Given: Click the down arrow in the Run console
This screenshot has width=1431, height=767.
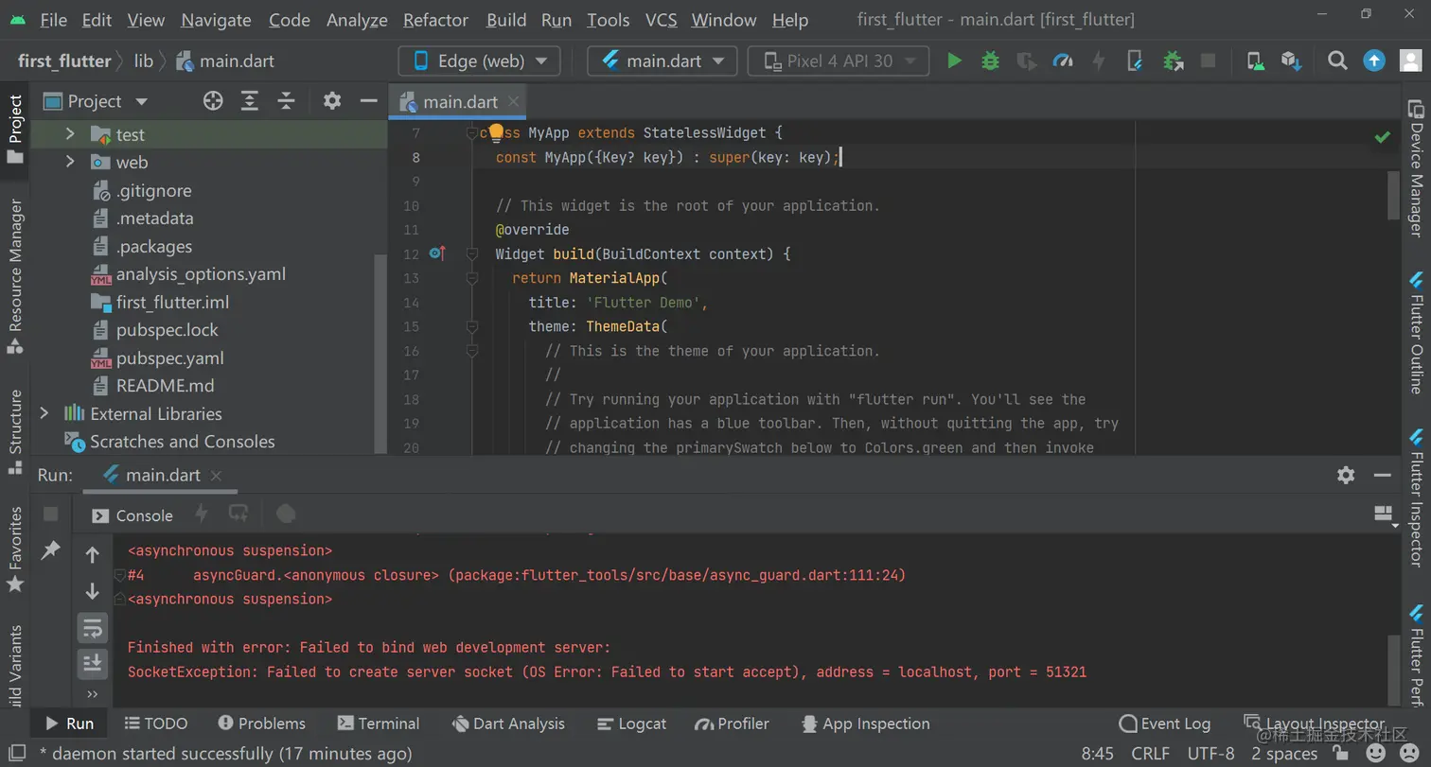Looking at the screenshot, I should [92, 591].
